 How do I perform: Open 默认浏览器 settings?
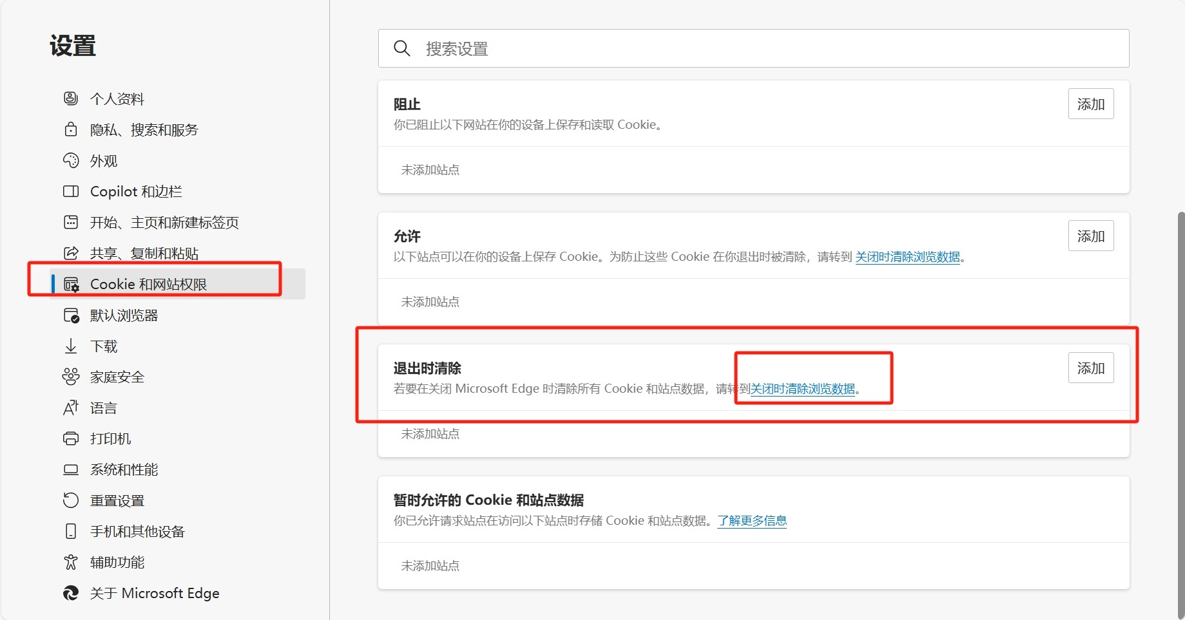[x=177, y=315]
